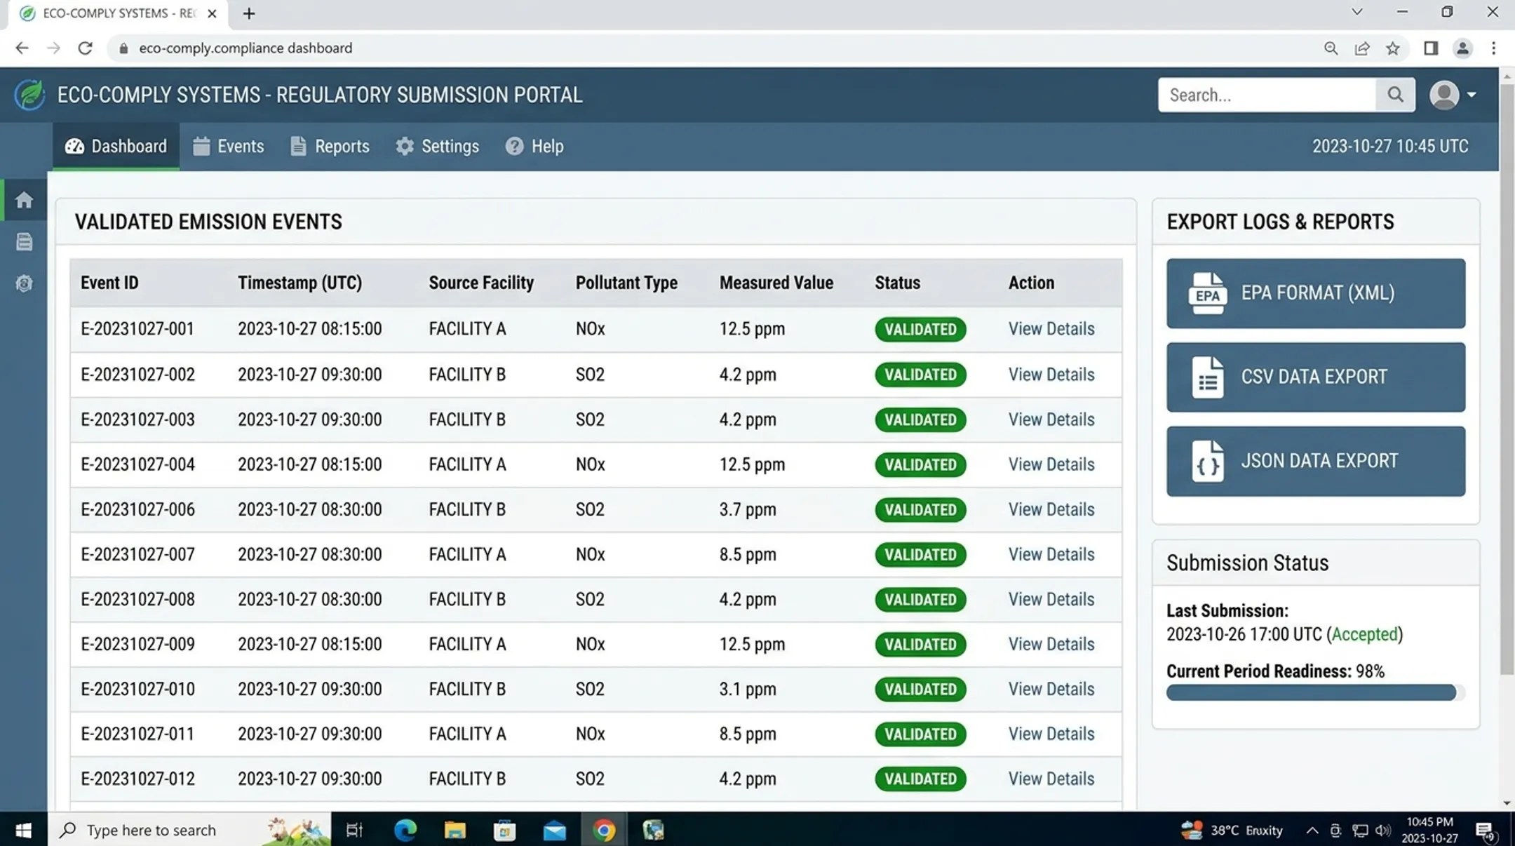This screenshot has width=1515, height=846.
Task: Click the address bar URL
Action: [x=245, y=48]
